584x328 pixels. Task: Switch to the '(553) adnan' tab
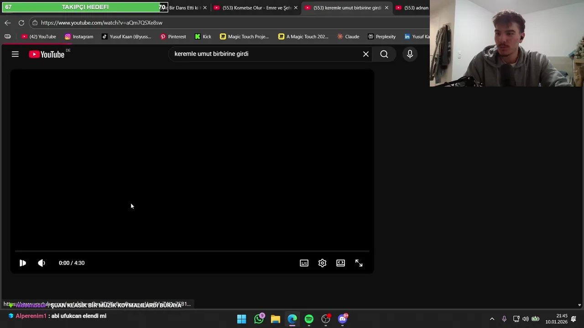pyautogui.click(x=412, y=8)
